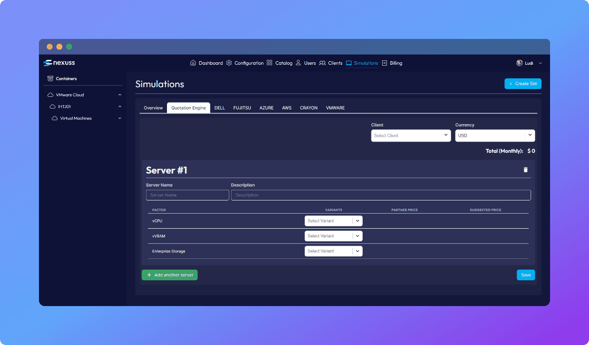This screenshot has height=345, width=589.
Task: Click the Save button
Action: (x=526, y=275)
